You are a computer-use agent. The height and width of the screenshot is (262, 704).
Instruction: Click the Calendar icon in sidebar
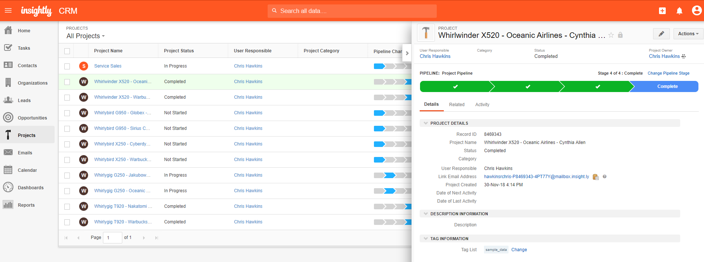pos(8,170)
